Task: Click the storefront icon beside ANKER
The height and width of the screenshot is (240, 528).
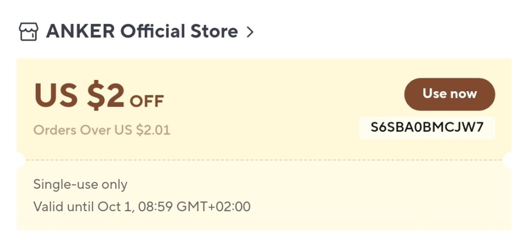Action: click(28, 31)
